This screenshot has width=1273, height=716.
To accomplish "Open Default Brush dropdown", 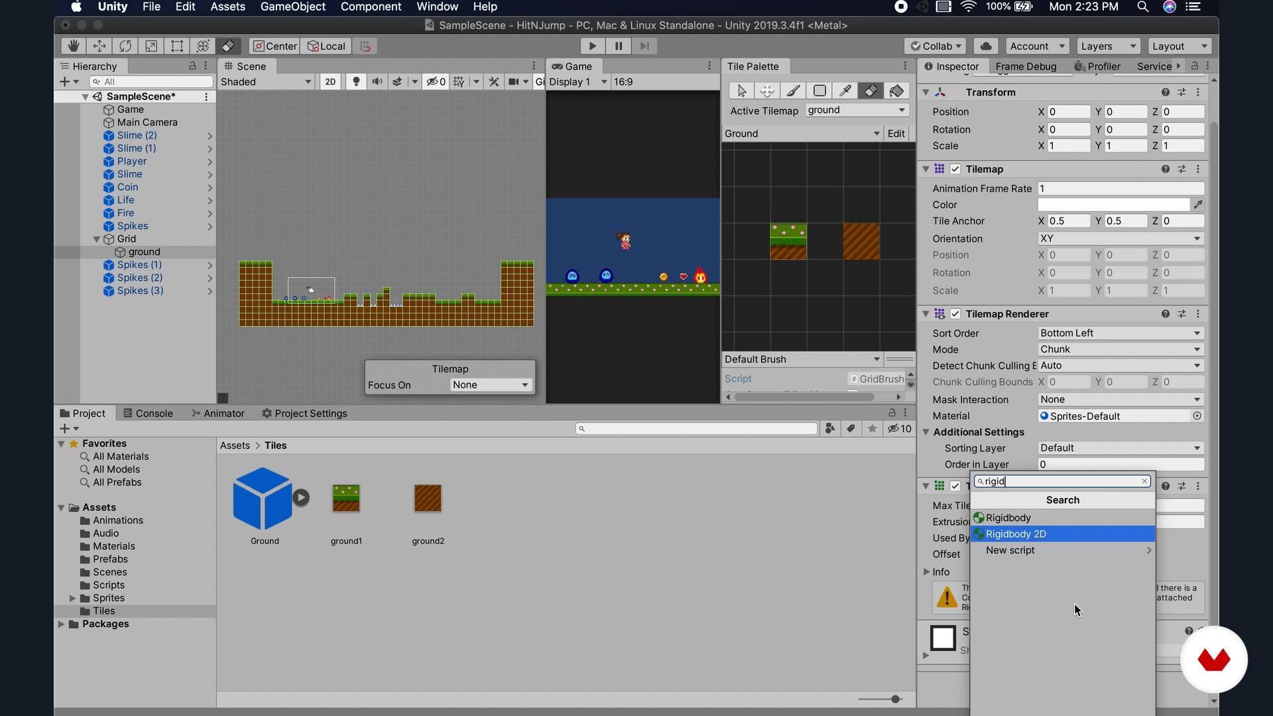I will pos(802,359).
